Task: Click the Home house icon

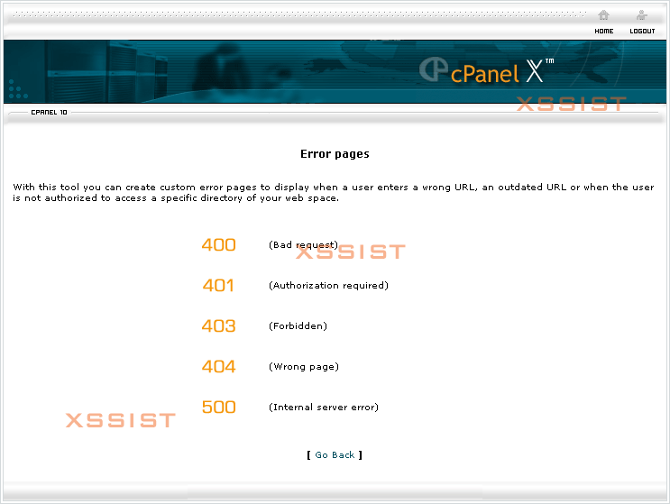Action: click(x=603, y=15)
